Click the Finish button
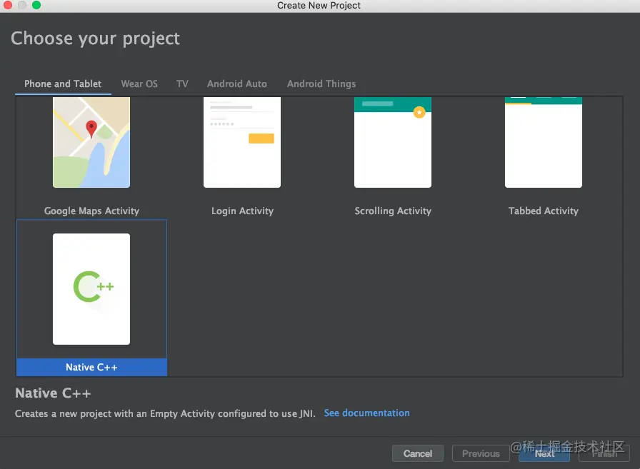 604,453
